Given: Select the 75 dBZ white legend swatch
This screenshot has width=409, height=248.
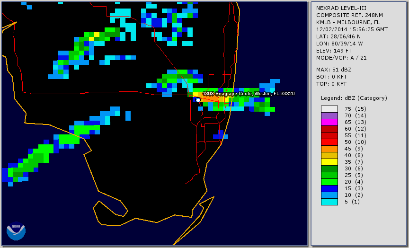Looking at the screenshot, I should [x=329, y=109].
